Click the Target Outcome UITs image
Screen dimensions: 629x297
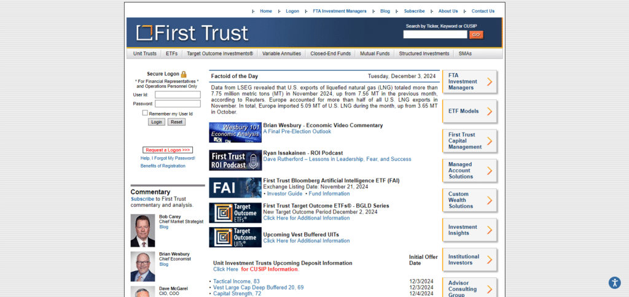(x=235, y=237)
